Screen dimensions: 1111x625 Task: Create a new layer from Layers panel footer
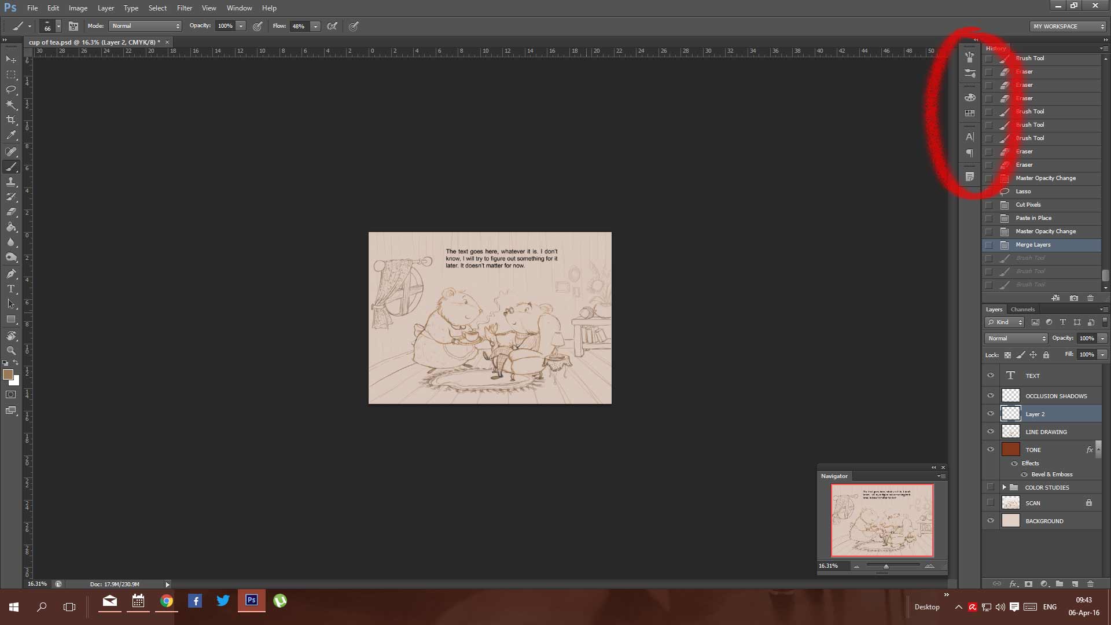coord(1075,584)
